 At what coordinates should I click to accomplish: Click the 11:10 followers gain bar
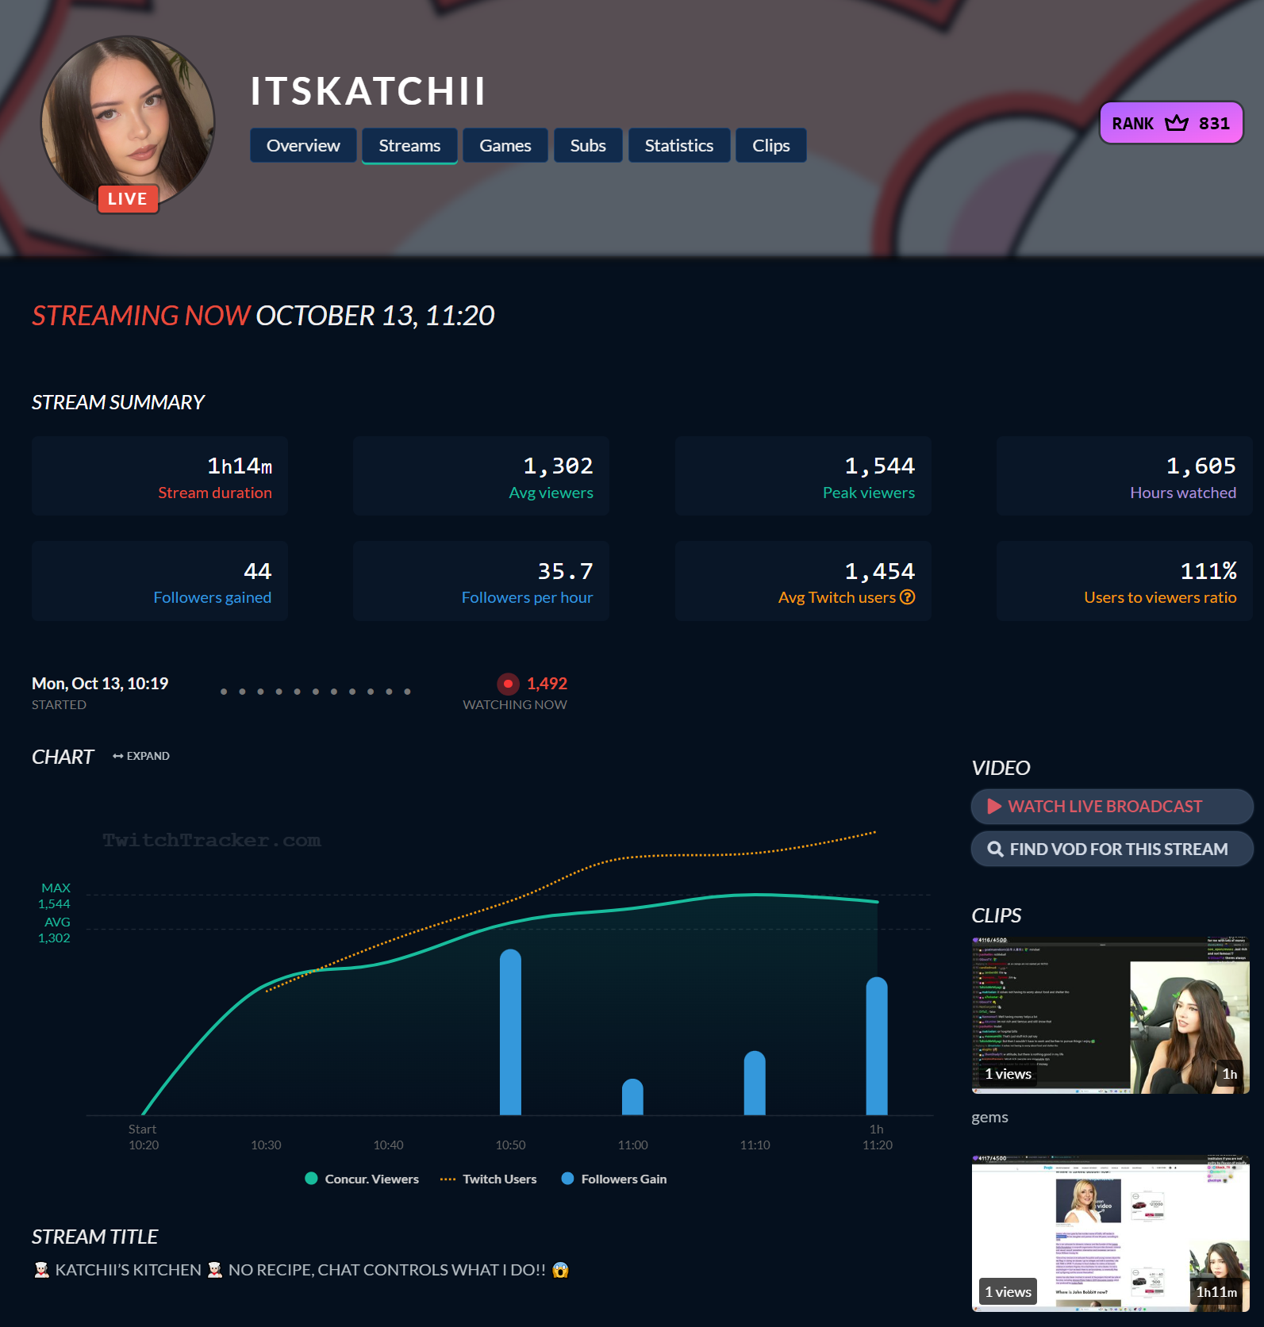[x=755, y=1083]
